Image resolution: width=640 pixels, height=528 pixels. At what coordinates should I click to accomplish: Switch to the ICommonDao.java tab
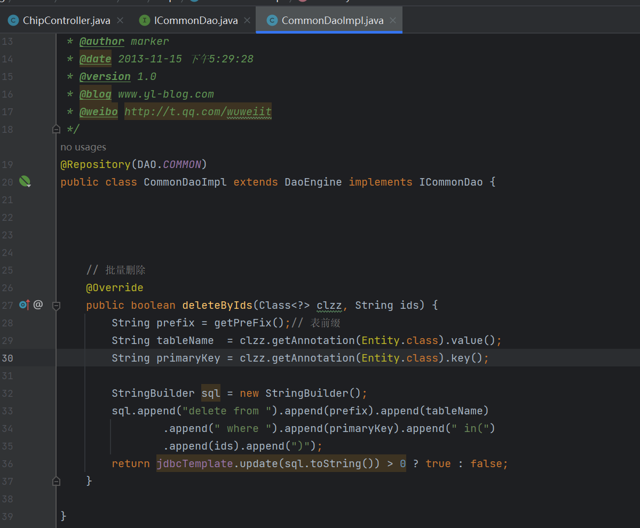click(195, 20)
